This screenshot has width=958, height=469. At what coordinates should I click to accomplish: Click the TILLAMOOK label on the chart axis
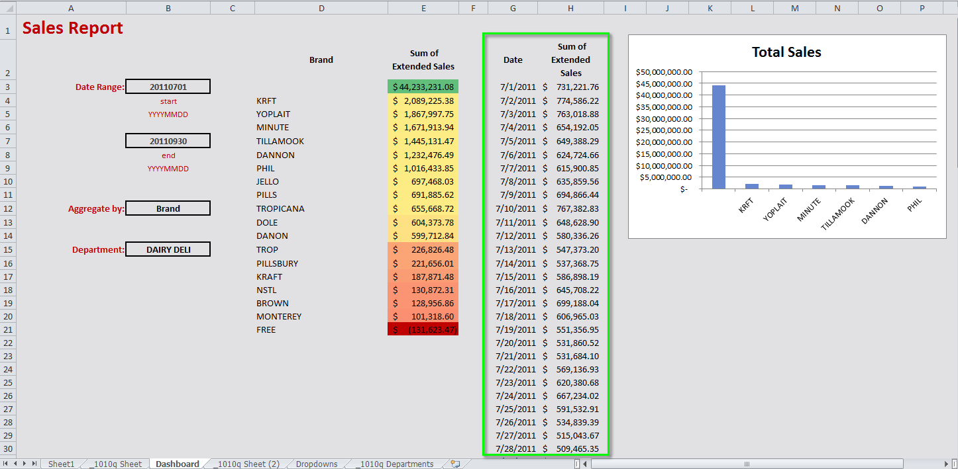pyautogui.click(x=839, y=213)
